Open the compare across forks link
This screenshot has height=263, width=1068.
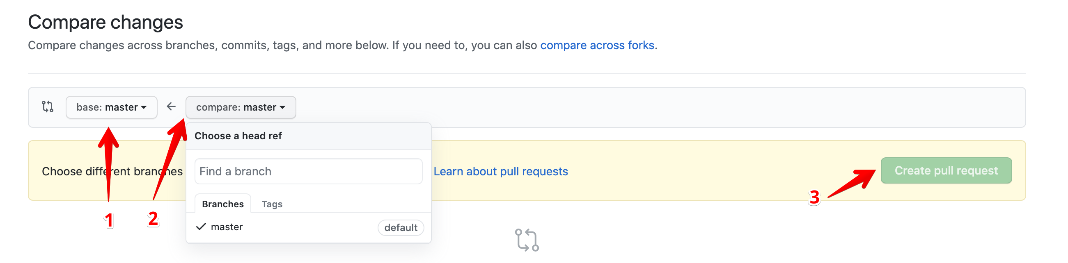[597, 45]
